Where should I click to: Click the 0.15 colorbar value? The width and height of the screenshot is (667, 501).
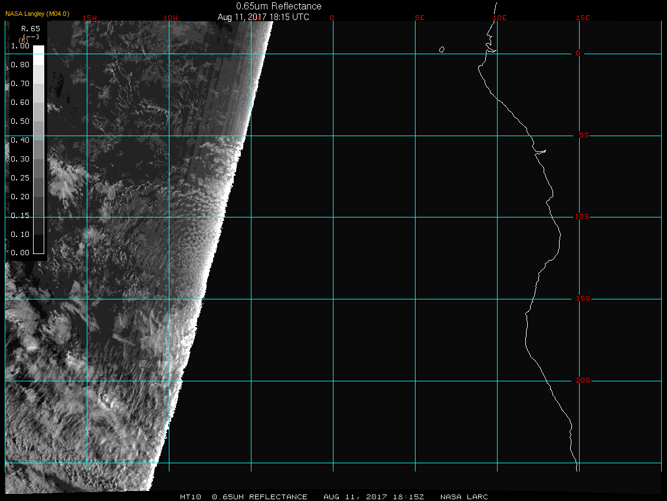pyautogui.click(x=20, y=216)
